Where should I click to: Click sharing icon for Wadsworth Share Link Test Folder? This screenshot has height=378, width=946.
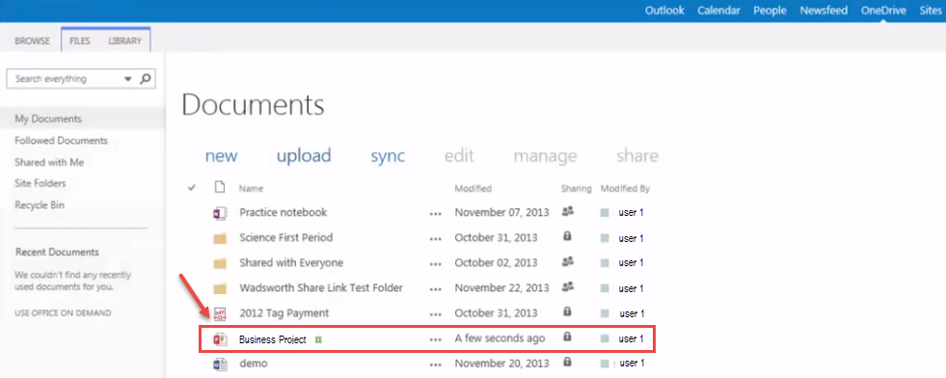567,287
